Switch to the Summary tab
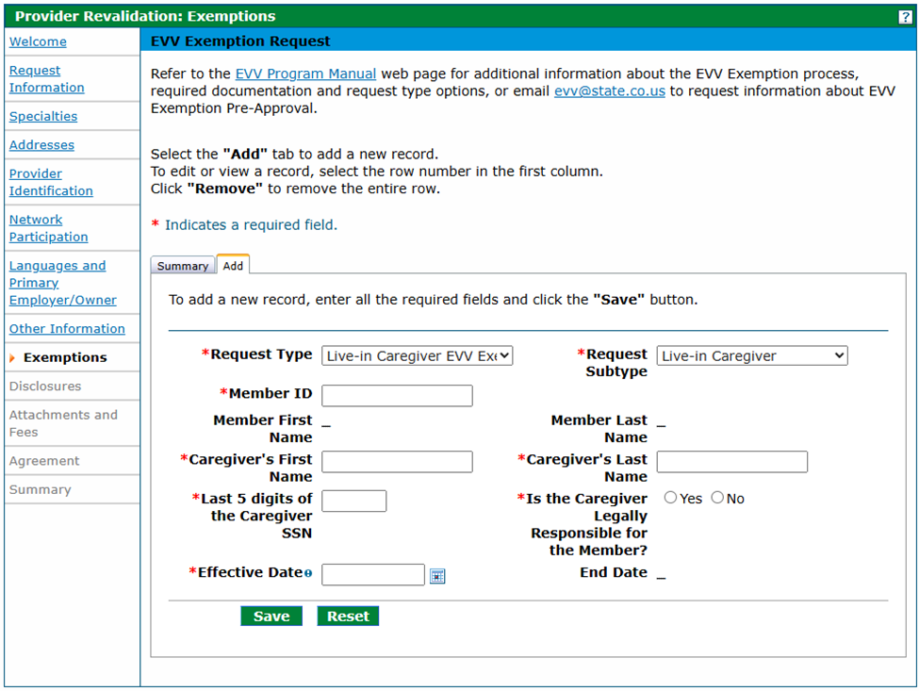Image resolution: width=919 pixels, height=691 pixels. 182,266
